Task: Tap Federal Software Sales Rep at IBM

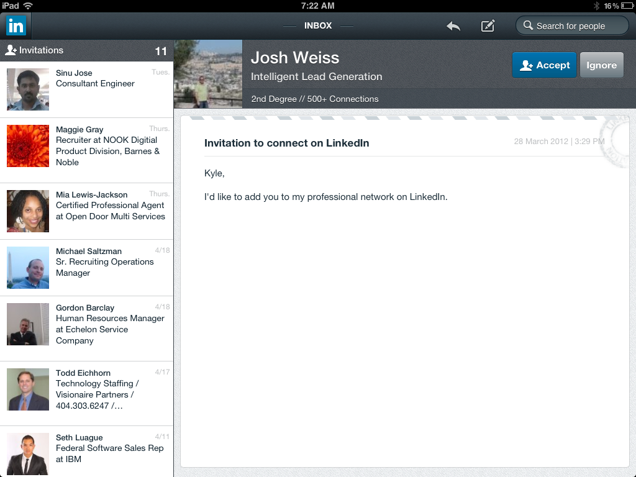Action: (x=109, y=453)
